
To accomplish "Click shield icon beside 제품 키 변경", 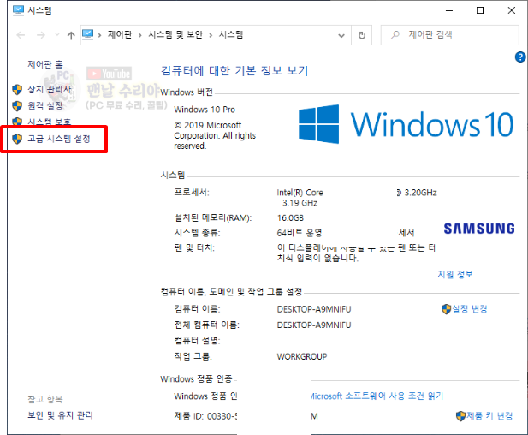I will (x=460, y=416).
